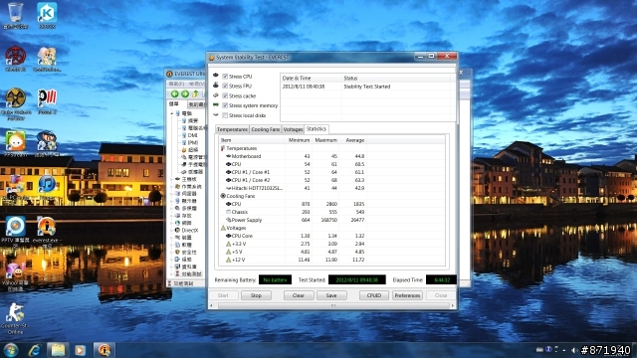
Task: Uncheck the Stress cache checkbox
Action: pyautogui.click(x=225, y=95)
